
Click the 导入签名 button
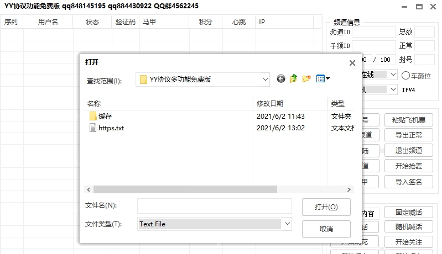[x=408, y=182]
